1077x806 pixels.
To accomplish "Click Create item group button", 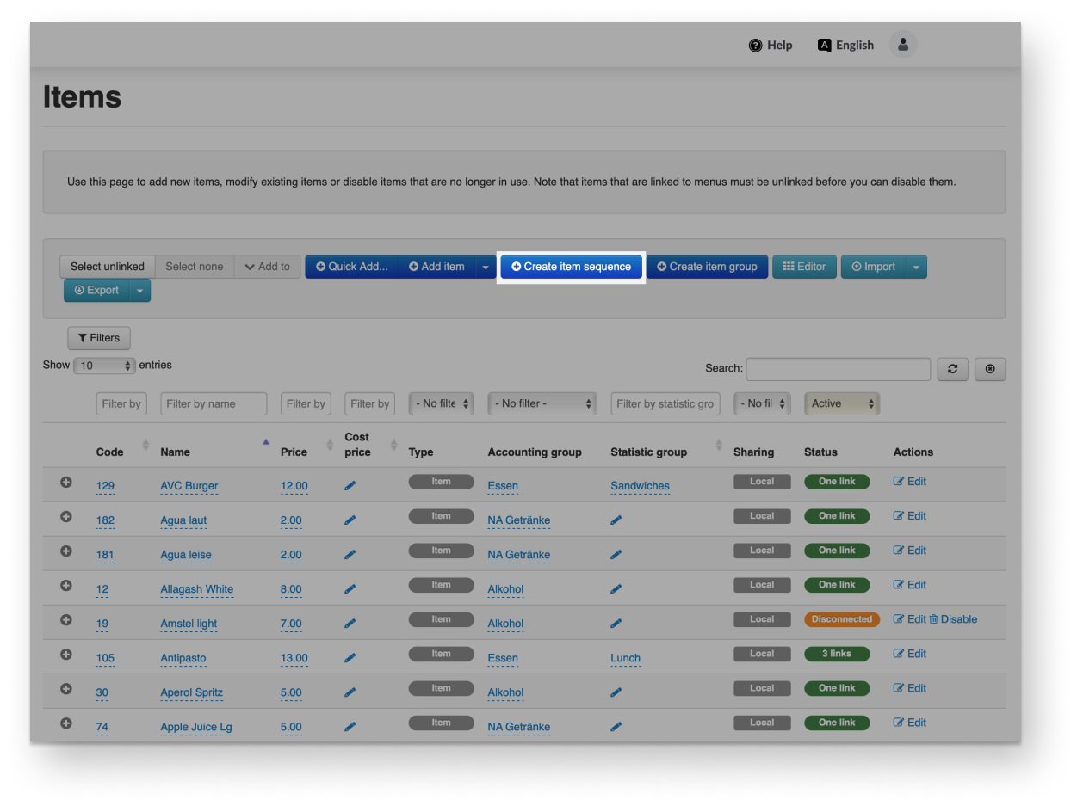I will coord(707,267).
